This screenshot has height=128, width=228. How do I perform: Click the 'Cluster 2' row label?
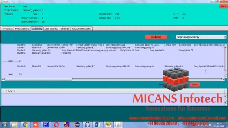21,50
